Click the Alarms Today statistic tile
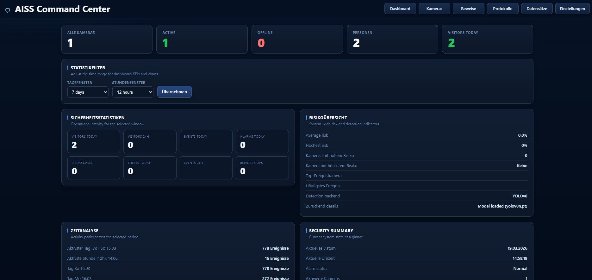This screenshot has width=592, height=280. coord(262,141)
